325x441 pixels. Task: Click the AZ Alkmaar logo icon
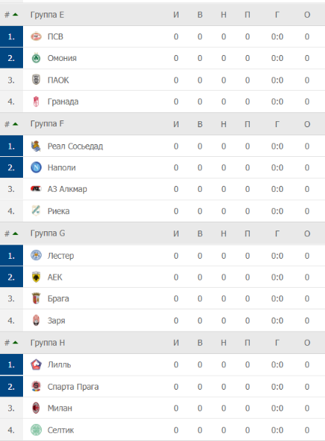(x=36, y=189)
